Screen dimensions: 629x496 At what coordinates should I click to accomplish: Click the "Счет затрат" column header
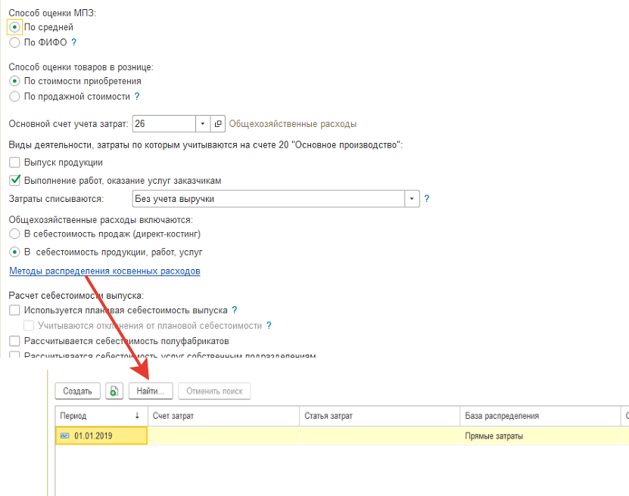223,416
